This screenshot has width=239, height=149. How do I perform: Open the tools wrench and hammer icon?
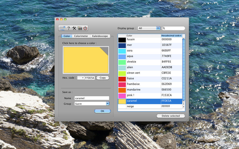pyautogui.click(x=74, y=28)
